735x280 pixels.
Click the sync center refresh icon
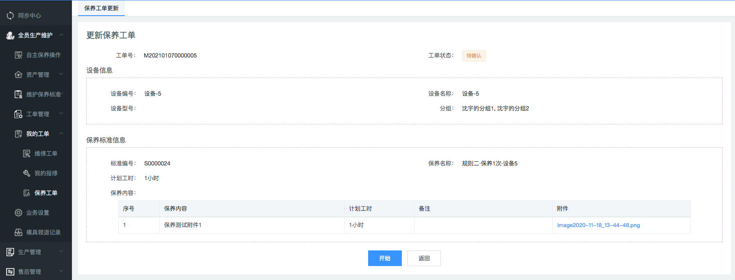(x=10, y=16)
